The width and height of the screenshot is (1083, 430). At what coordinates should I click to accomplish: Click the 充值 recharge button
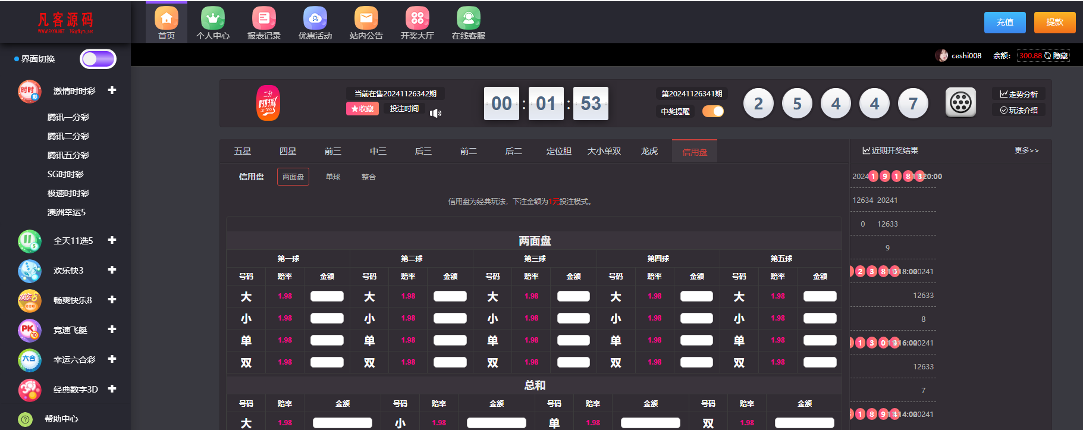tap(1005, 22)
